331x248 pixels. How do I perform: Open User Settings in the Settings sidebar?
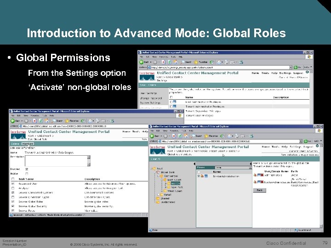tap(148, 93)
